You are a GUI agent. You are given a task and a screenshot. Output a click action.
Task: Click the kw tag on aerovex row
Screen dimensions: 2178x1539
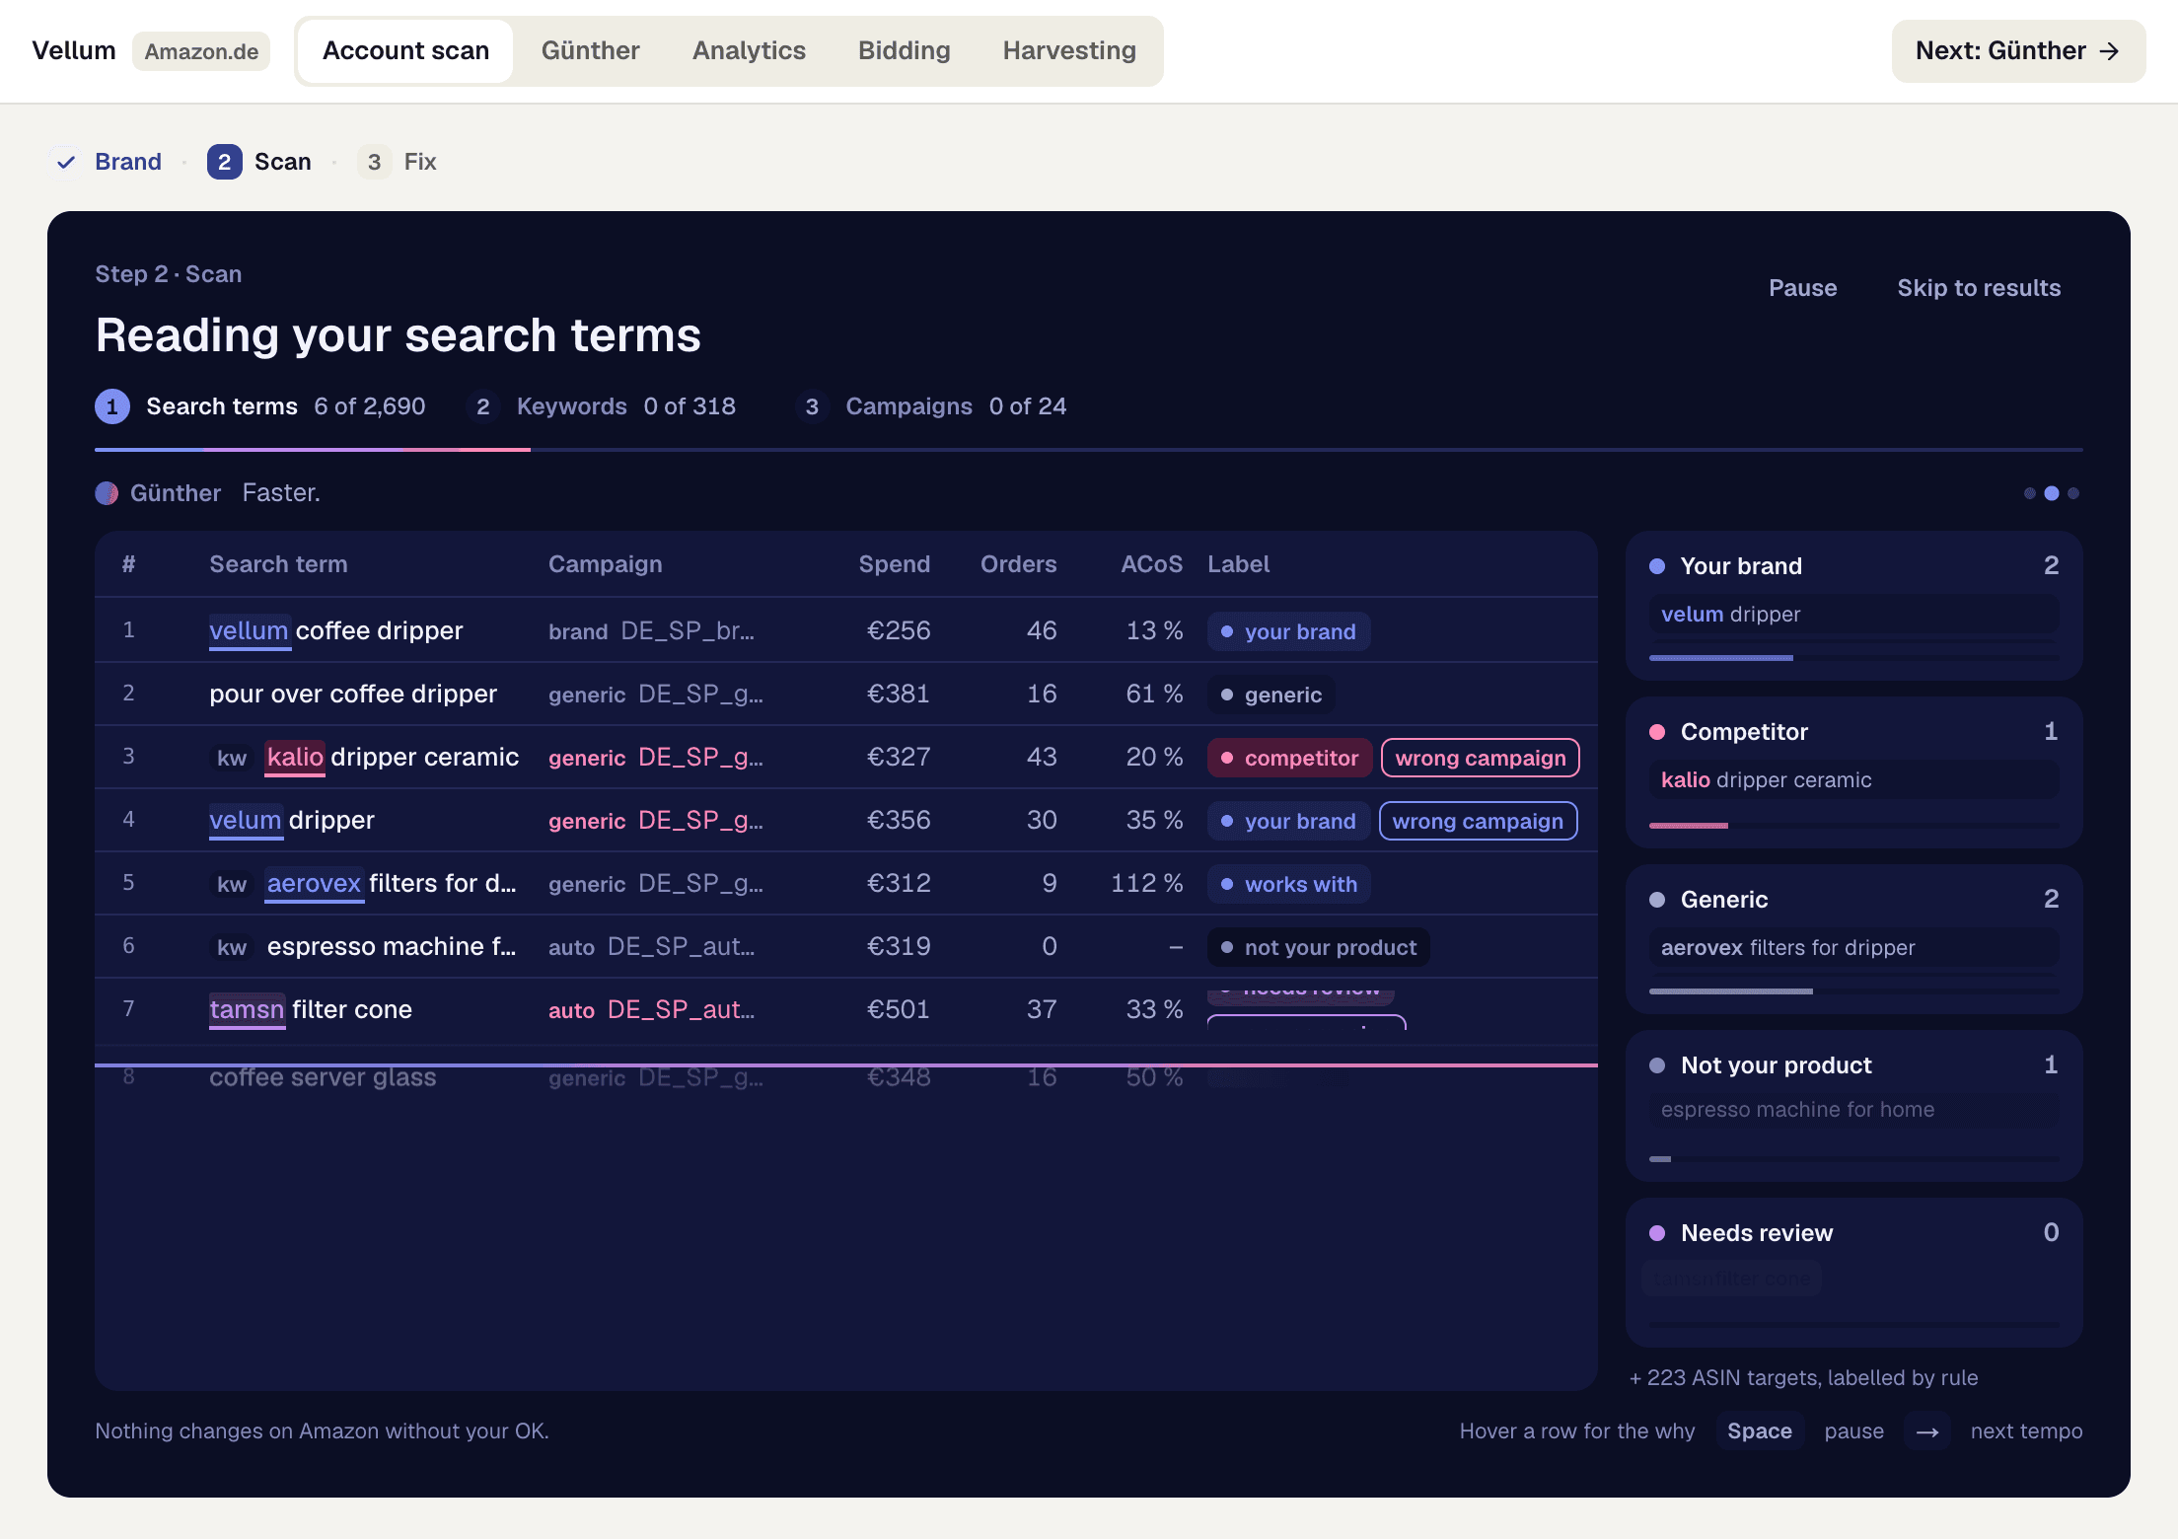pyautogui.click(x=232, y=884)
